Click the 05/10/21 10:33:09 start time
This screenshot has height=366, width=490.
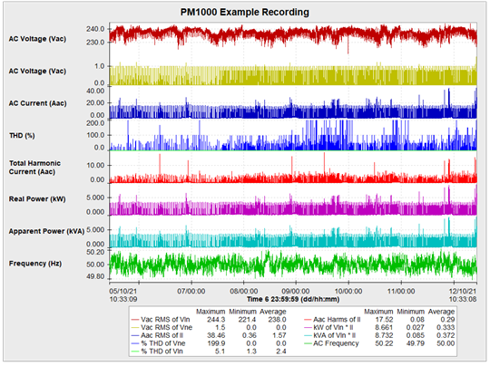(x=123, y=295)
